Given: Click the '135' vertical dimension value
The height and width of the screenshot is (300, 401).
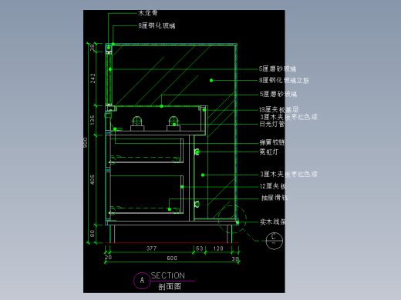Looking at the screenshot, I should click(93, 120).
